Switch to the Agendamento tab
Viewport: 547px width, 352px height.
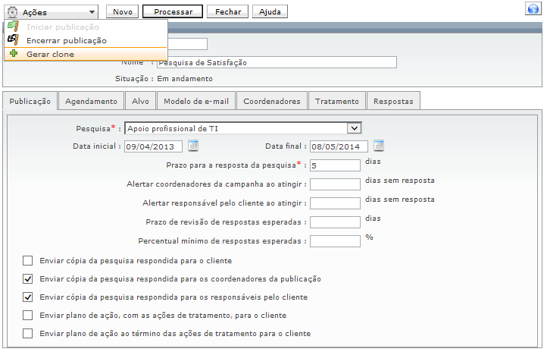(91, 101)
